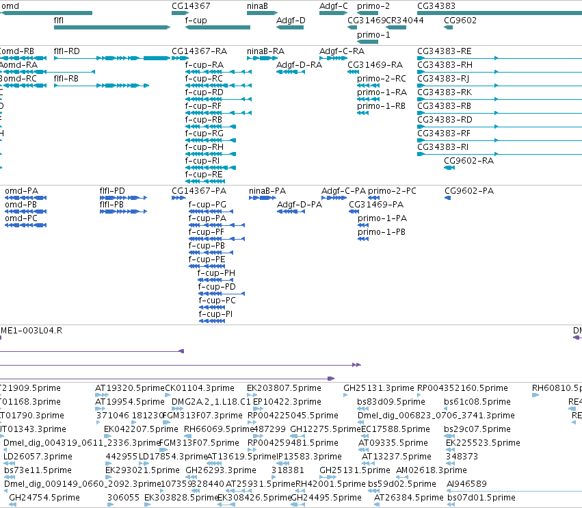Select transcript primo-1-RB
This screenshot has width=582, height=508.
[x=362, y=113]
